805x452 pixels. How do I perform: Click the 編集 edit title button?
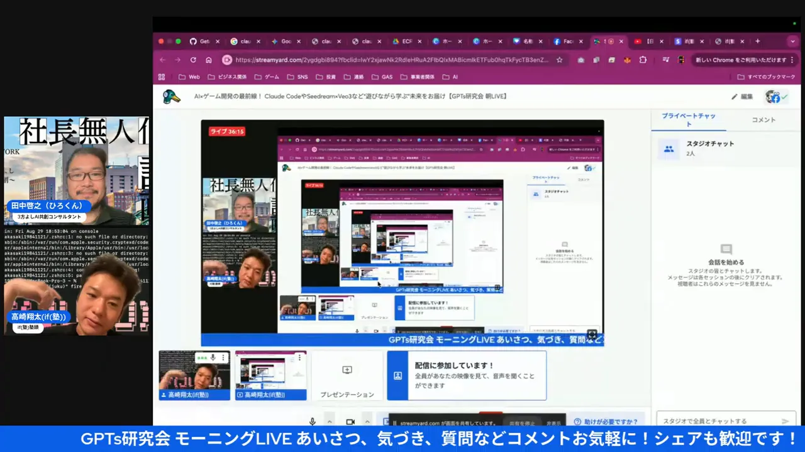[x=741, y=97]
